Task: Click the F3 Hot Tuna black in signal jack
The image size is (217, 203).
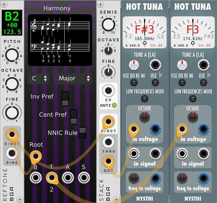Action: pyautogui.click(x=204, y=153)
